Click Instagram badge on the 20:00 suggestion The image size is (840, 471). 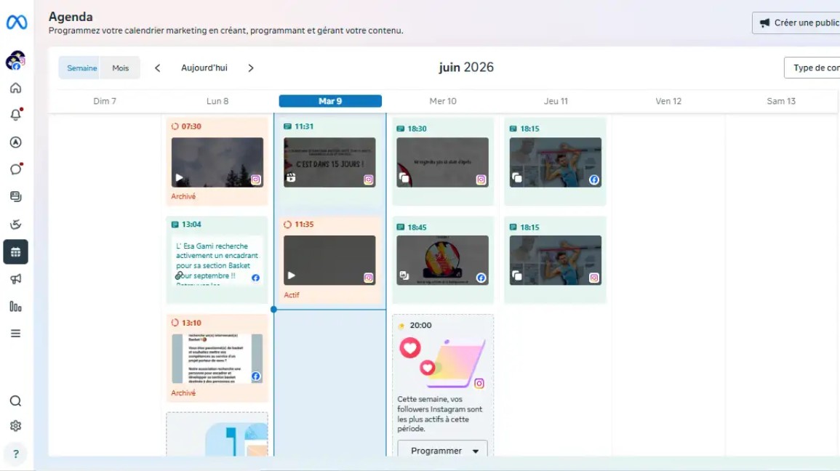479,383
